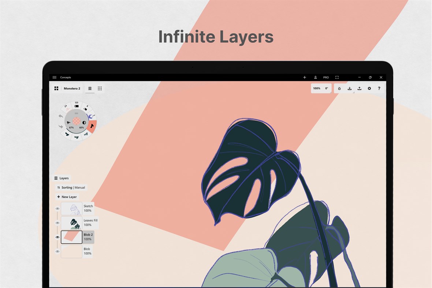Click the tool wheel drag handle lines

(76, 113)
